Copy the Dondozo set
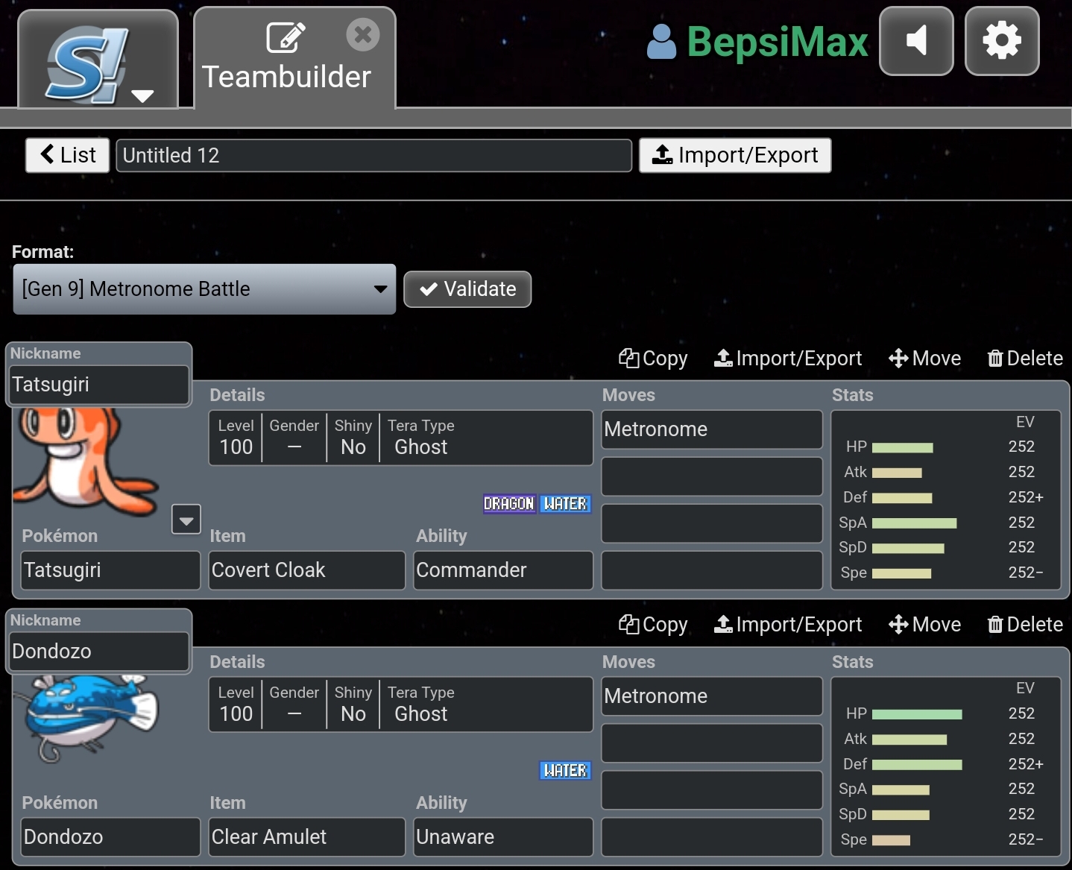 tap(653, 625)
